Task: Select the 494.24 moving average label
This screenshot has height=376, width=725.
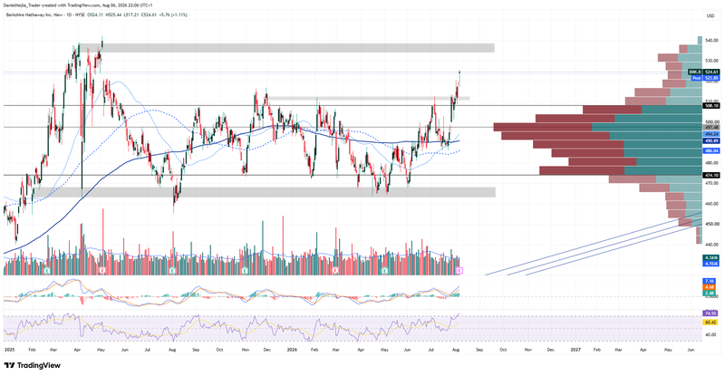Action: [x=711, y=134]
